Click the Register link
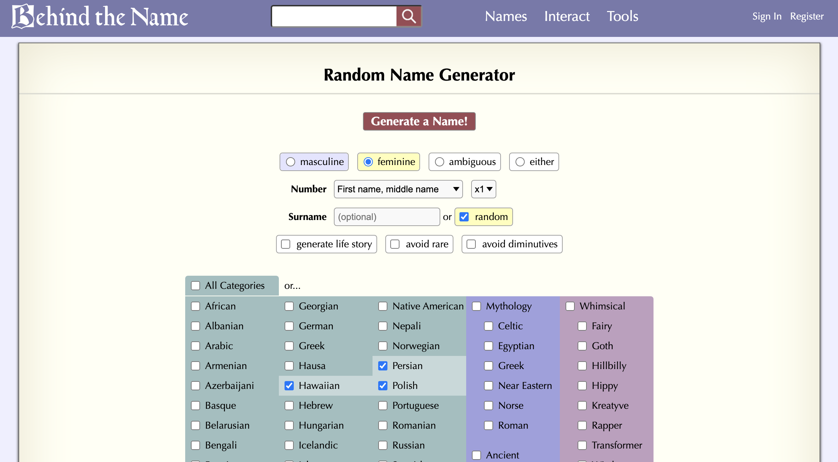 pyautogui.click(x=807, y=16)
